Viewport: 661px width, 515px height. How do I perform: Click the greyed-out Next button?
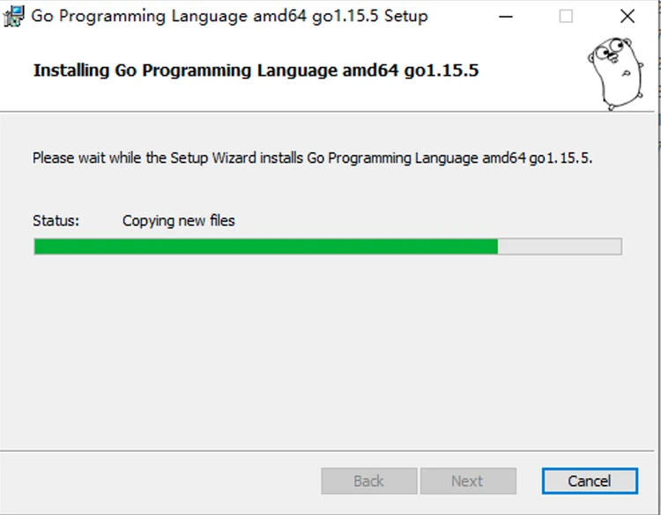(x=468, y=481)
